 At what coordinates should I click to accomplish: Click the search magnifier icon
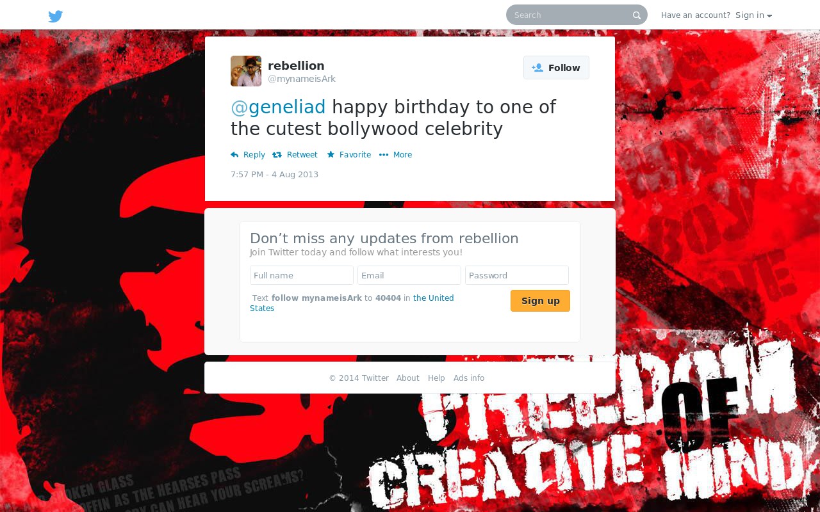click(x=637, y=15)
